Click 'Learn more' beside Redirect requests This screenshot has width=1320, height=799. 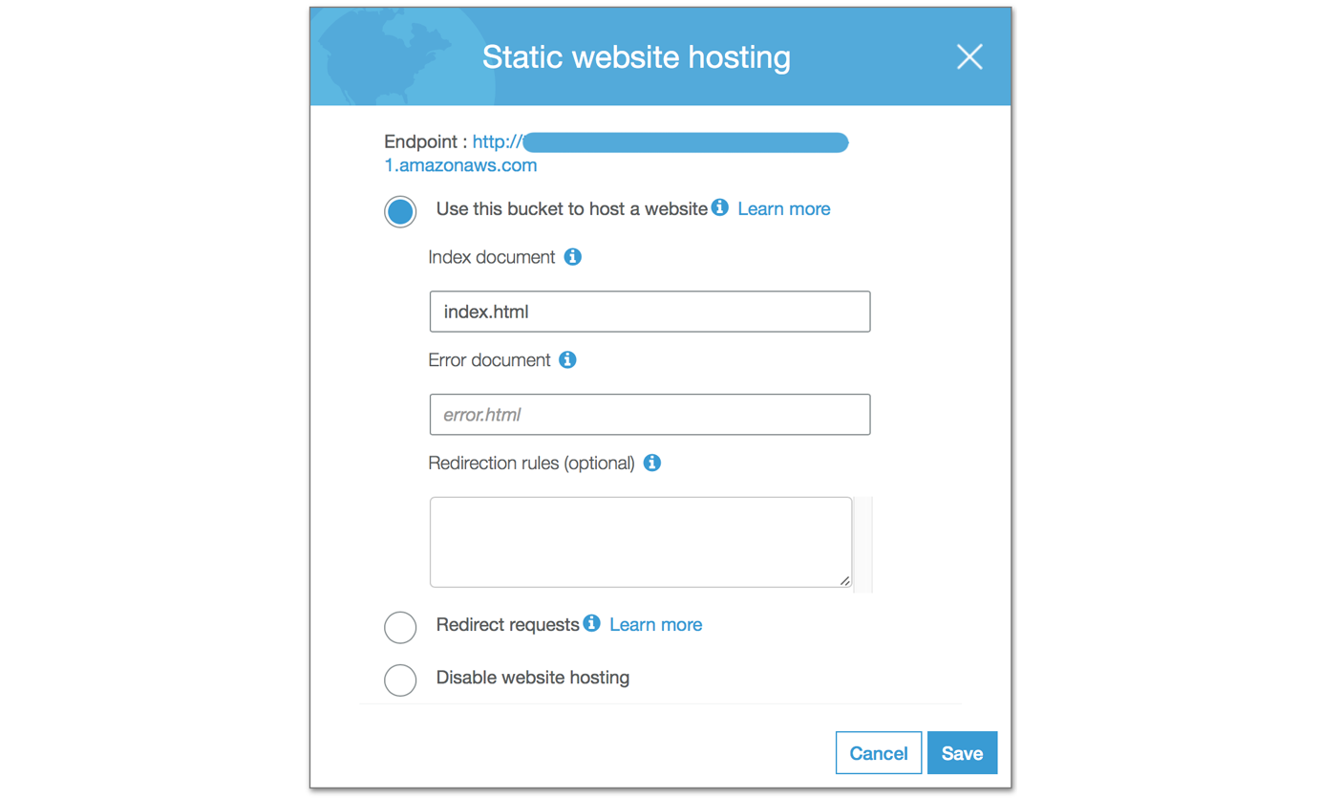point(655,624)
